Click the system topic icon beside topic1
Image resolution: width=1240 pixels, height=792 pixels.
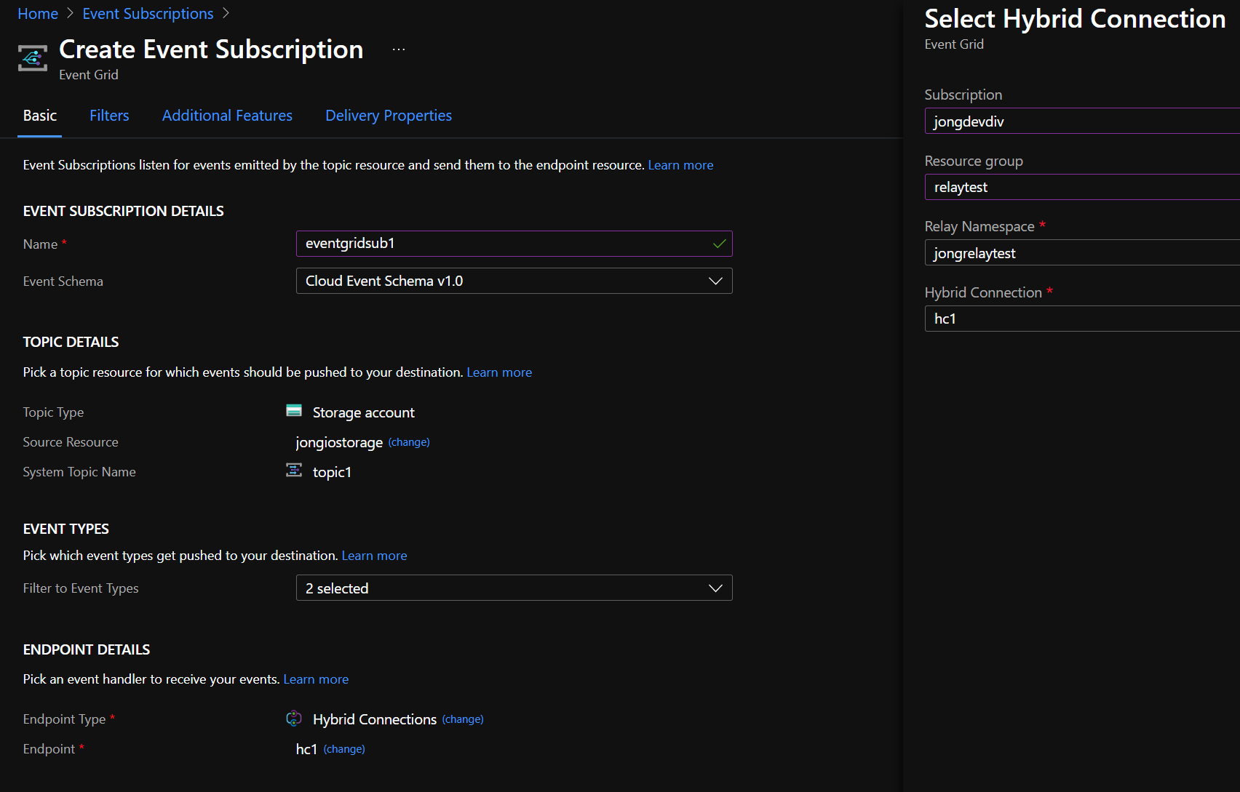tap(294, 471)
